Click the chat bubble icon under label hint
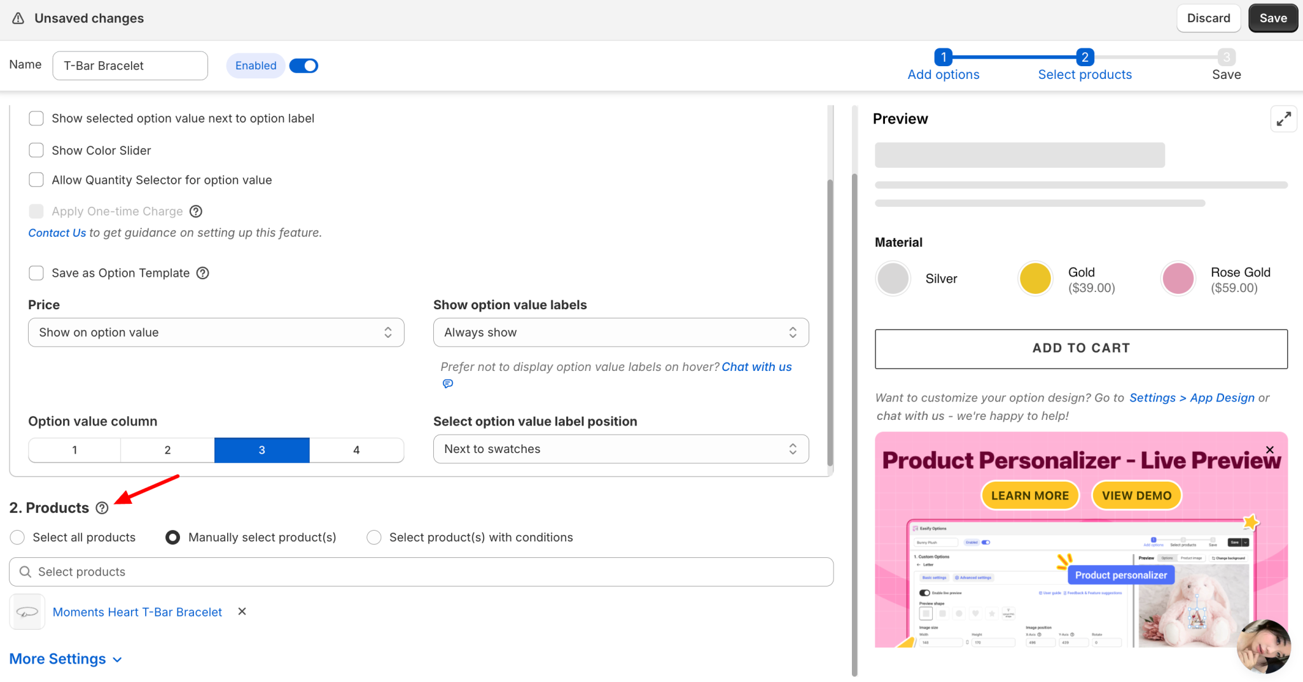1303x682 pixels. (x=447, y=383)
